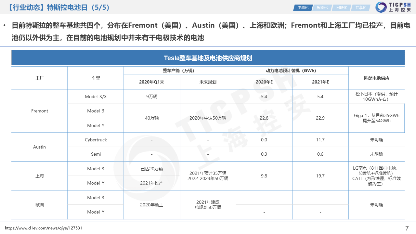This screenshot has width=416, height=234.
Task: Click the Austin factory cell
Action: point(40,147)
